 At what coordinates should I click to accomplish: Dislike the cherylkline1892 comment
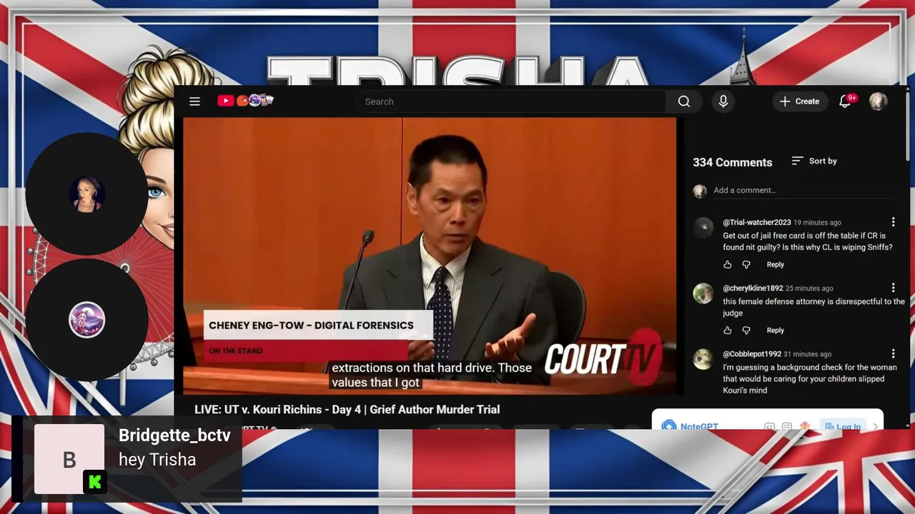746,331
